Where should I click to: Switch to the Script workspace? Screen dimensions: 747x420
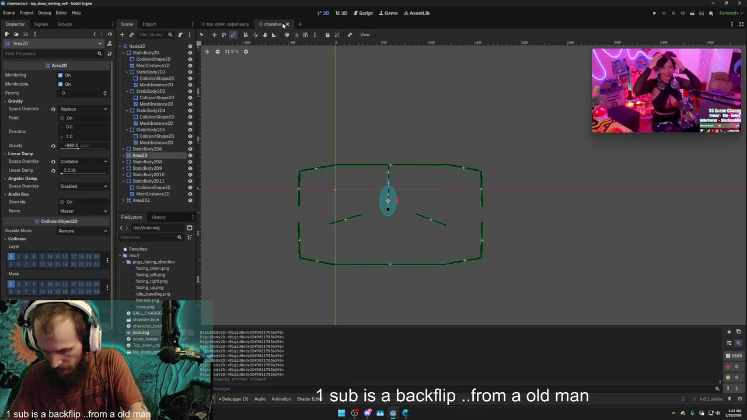point(363,13)
